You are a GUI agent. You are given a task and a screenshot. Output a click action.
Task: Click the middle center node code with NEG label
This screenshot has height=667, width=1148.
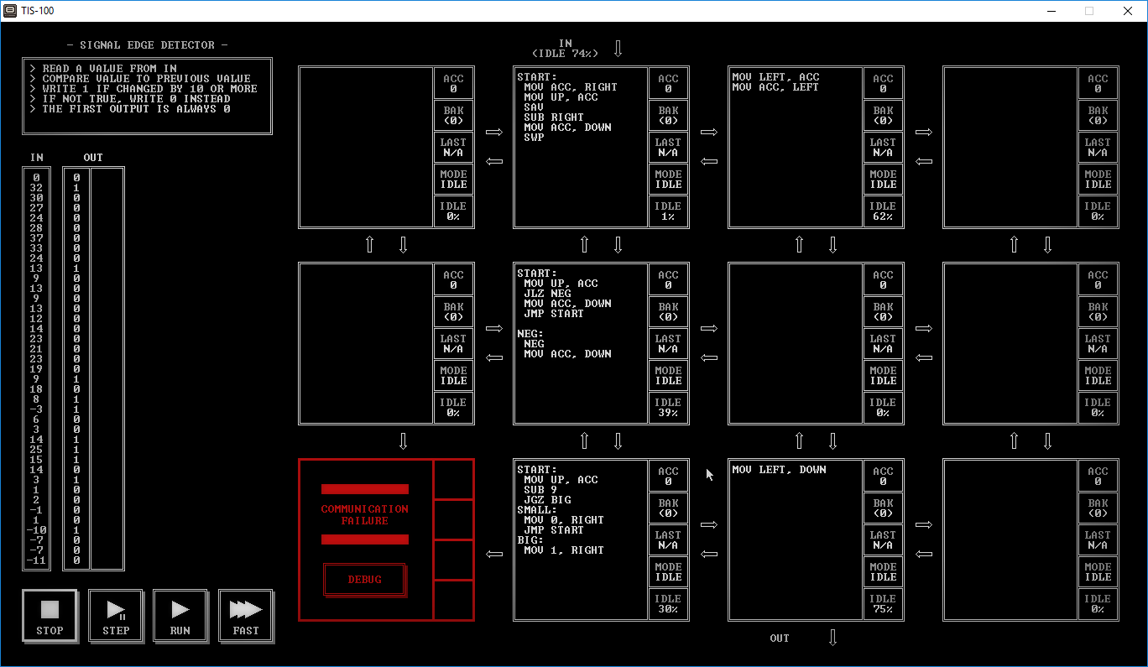coord(581,343)
